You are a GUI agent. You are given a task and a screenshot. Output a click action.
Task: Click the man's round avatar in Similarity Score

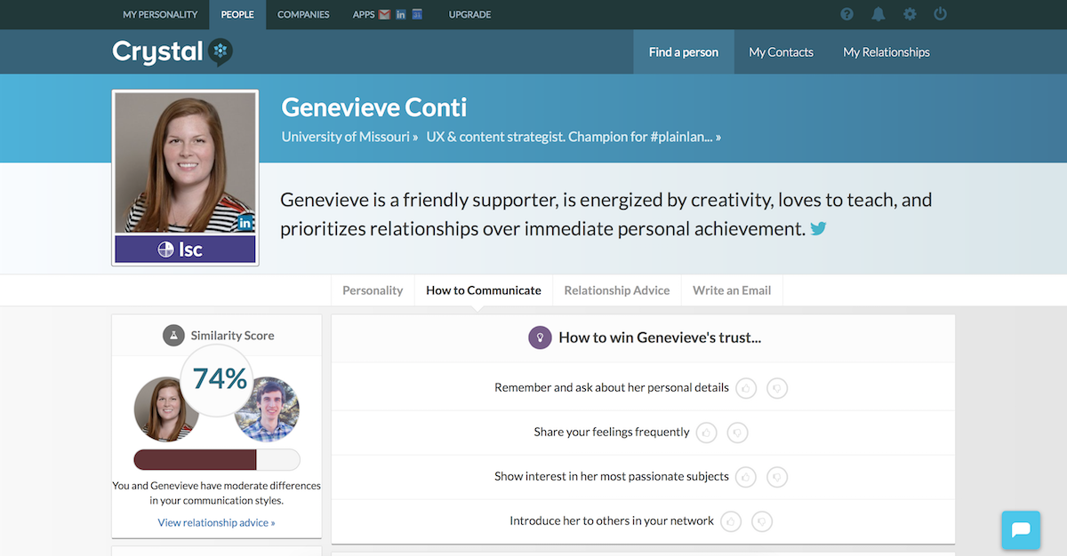pos(267,409)
